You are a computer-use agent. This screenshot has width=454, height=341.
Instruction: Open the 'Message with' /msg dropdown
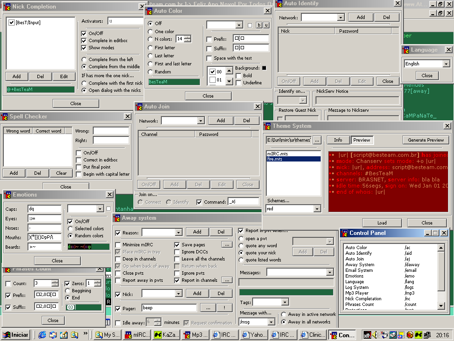point(271,322)
